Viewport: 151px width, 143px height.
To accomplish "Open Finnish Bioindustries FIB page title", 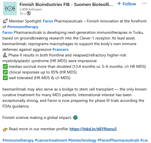I will click(x=66, y=5).
